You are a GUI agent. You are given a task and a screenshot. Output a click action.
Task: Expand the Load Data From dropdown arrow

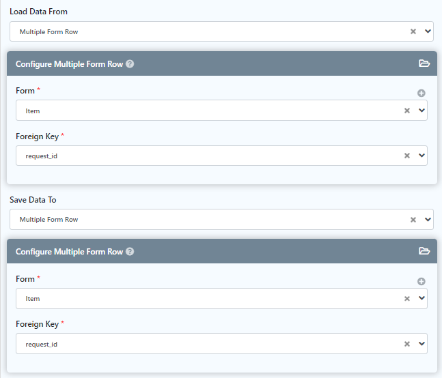click(428, 31)
